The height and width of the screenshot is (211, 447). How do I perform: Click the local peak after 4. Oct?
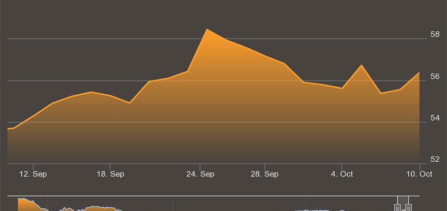tap(361, 65)
